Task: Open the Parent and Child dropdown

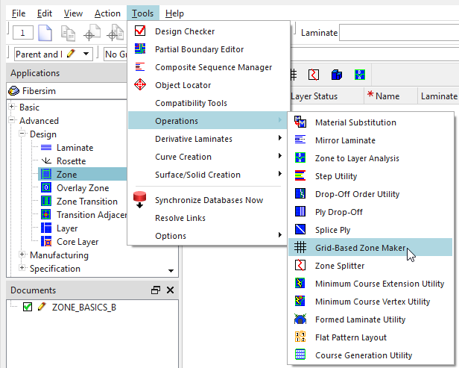Action: pyautogui.click(x=87, y=54)
